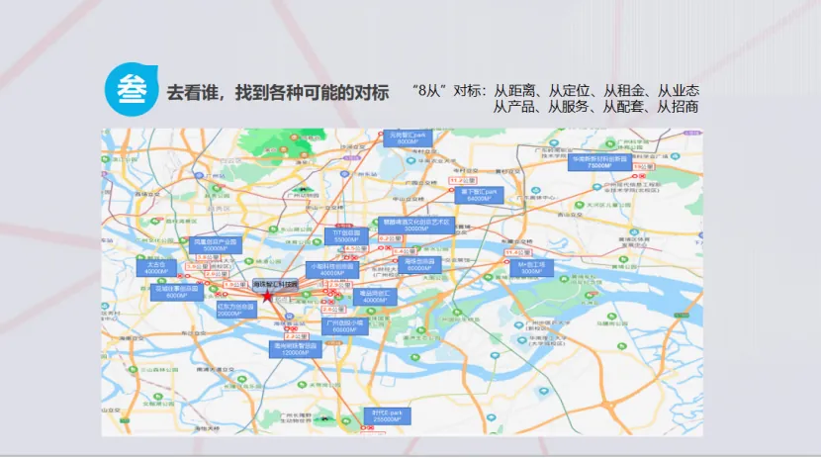
Task: Select the 华南新材料创新园 75000M² label
Action: click(599, 162)
